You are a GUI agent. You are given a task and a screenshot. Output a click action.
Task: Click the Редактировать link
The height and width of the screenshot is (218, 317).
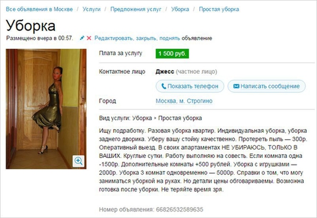[114, 38]
